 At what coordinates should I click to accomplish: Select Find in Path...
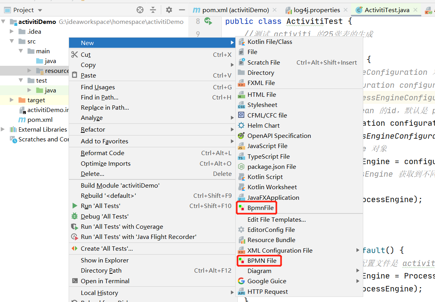tap(152, 97)
